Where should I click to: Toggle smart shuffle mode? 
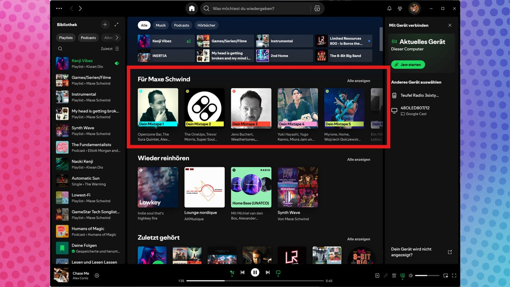(232, 272)
